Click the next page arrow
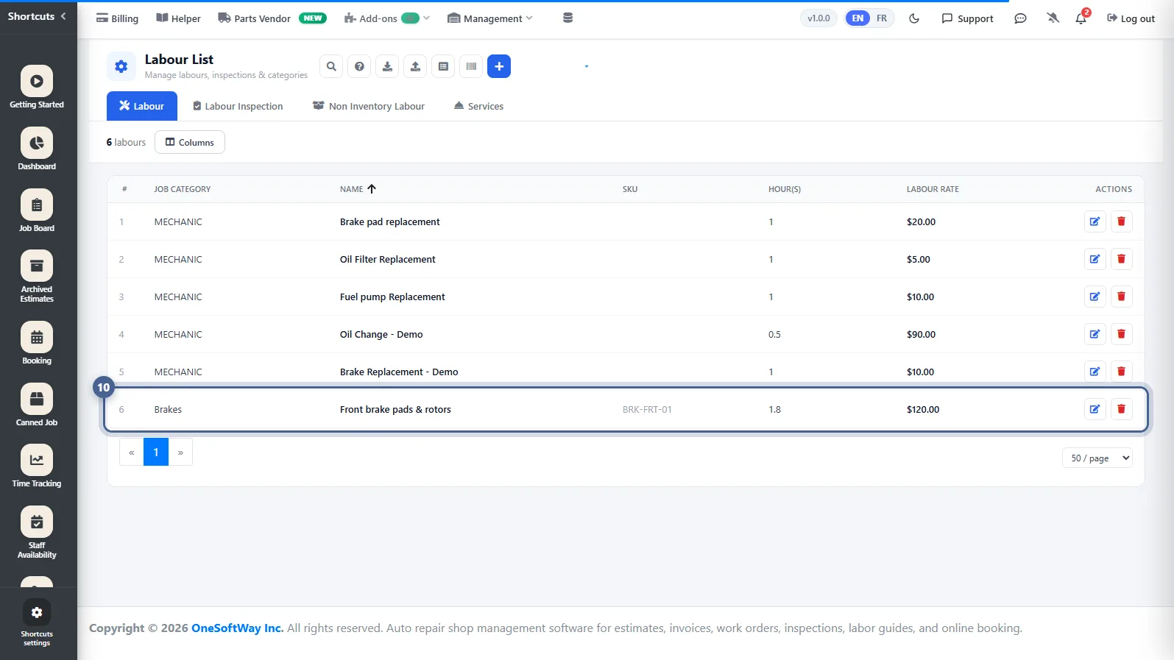This screenshot has width=1174, height=660. (x=180, y=452)
